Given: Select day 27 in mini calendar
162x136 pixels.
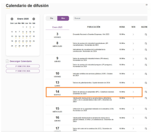Looking at the screenshot, I should tap(16, 46).
